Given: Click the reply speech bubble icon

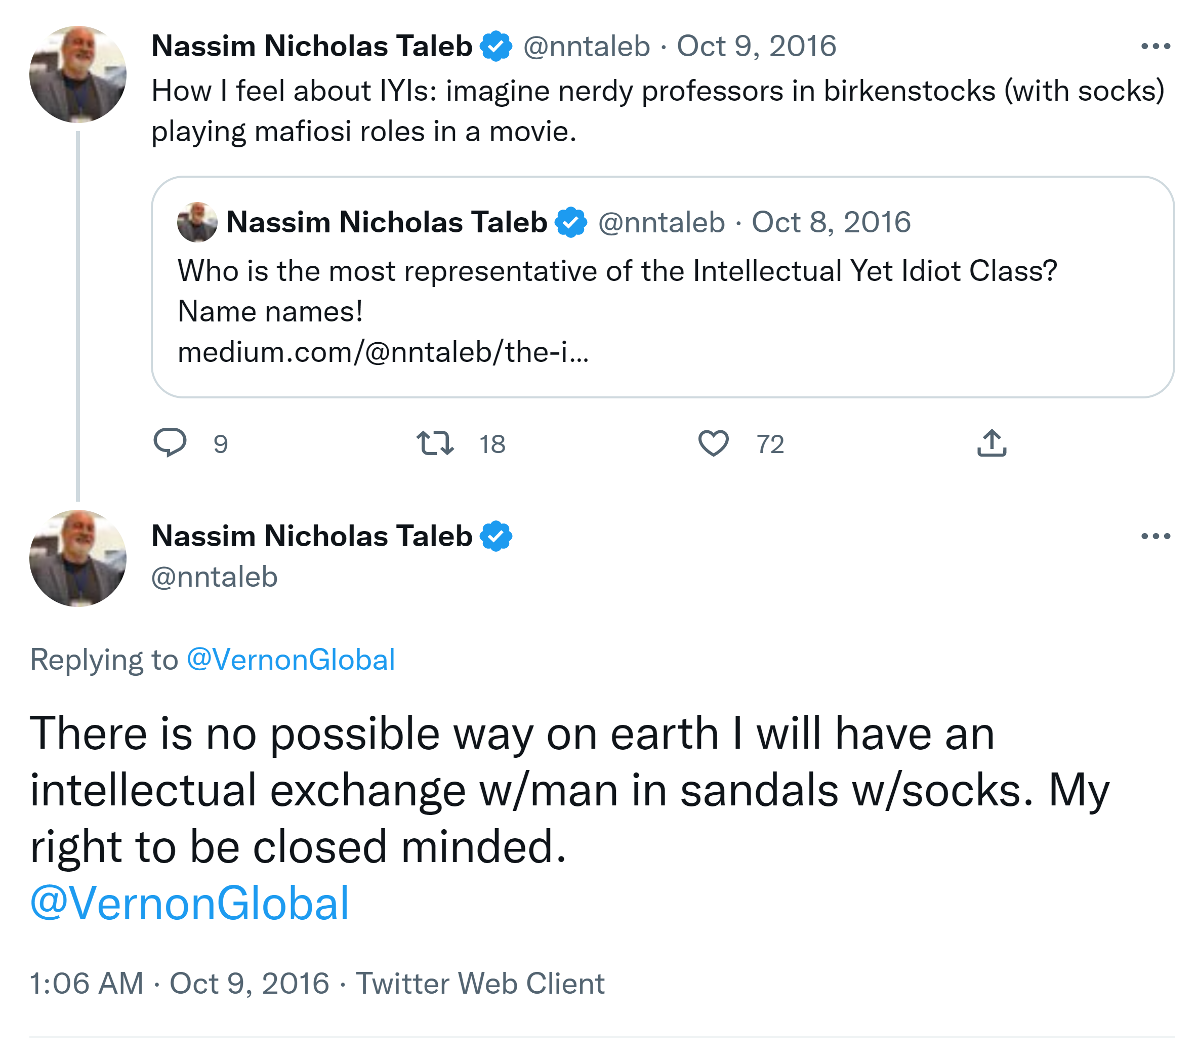Looking at the screenshot, I should point(170,442).
